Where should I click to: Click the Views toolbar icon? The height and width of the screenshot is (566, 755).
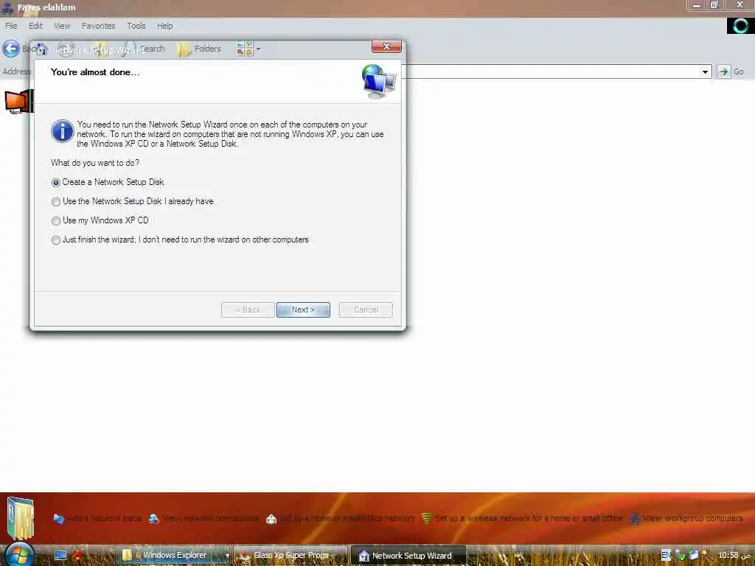pyautogui.click(x=245, y=49)
